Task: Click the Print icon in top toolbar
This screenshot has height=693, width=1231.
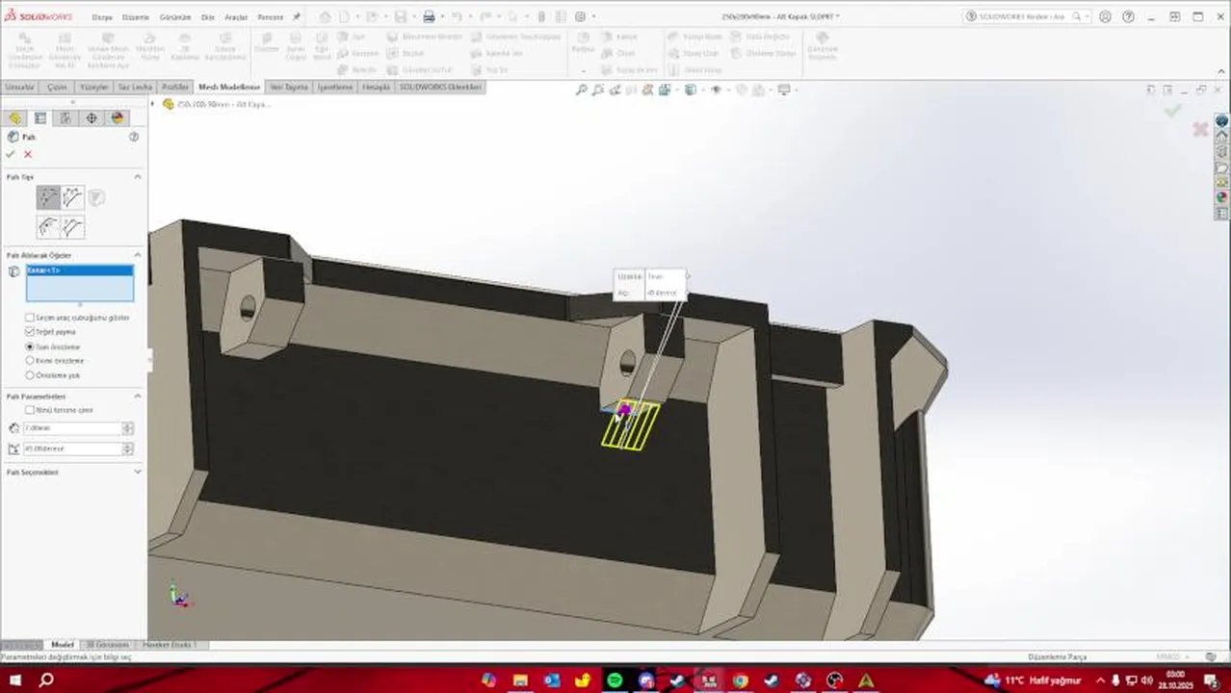Action: 429,16
